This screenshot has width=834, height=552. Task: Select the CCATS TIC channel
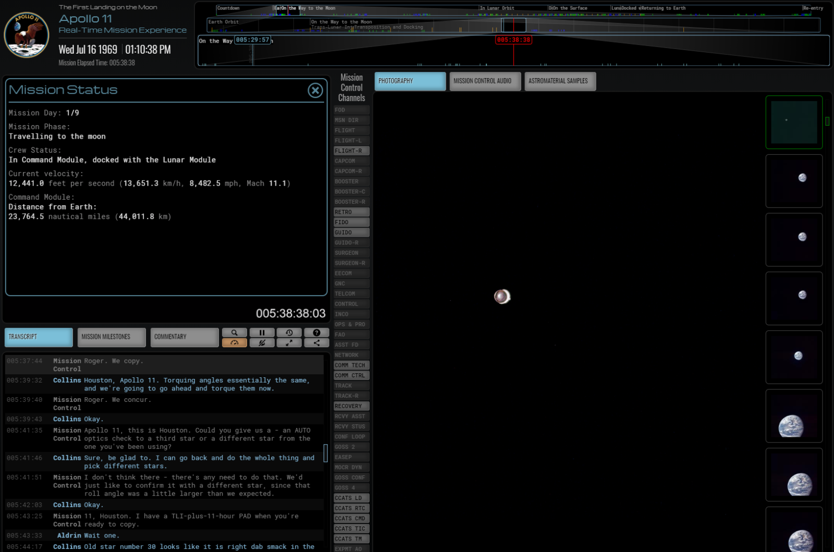(351, 529)
